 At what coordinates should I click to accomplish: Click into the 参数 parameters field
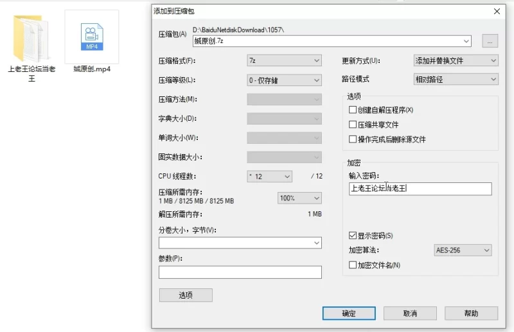tap(240, 272)
